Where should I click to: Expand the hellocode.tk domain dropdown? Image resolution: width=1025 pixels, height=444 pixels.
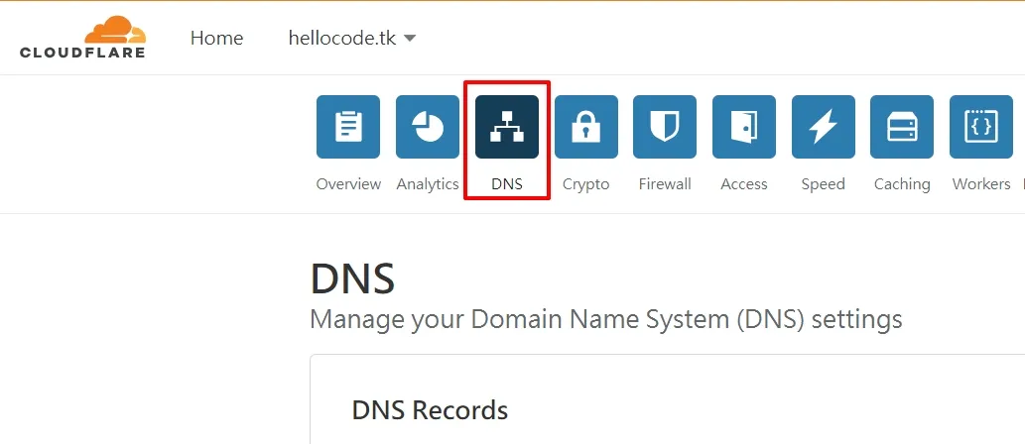[351, 38]
